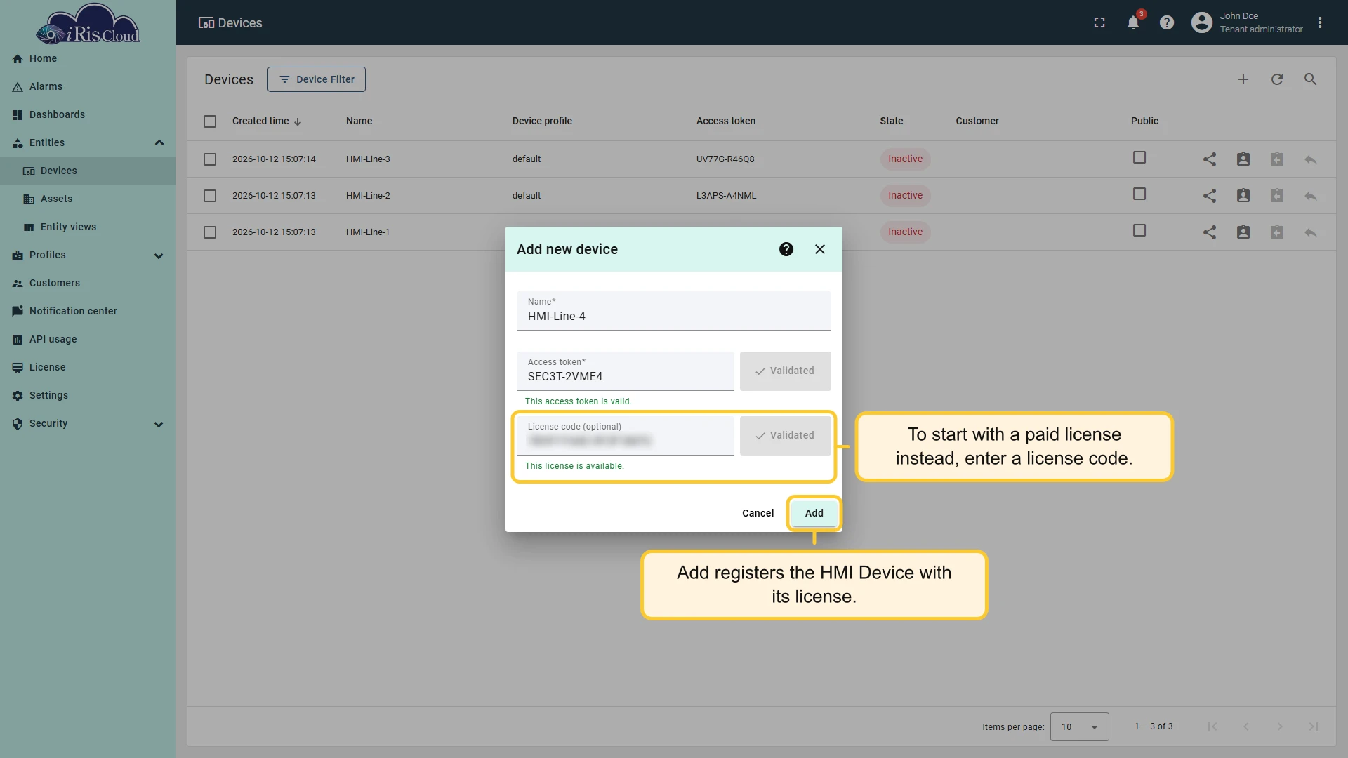Click Validated button beside Access token
This screenshot has width=1348, height=758.
(786, 371)
